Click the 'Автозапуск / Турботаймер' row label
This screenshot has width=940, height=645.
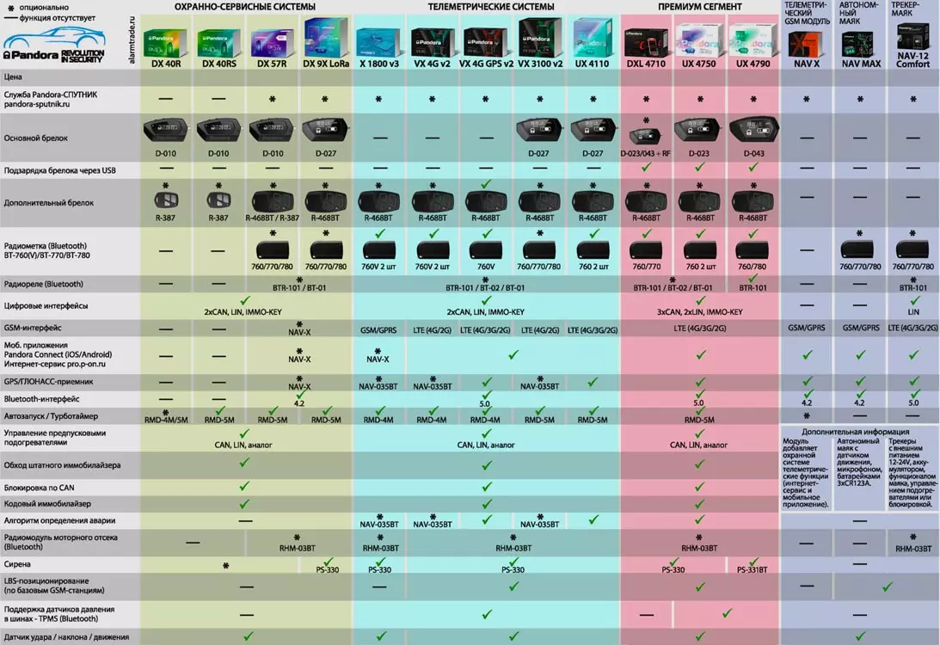pyautogui.click(x=51, y=416)
